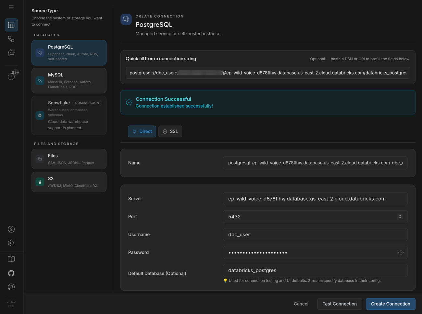Open the streams flow icon in sidebar
Screen dimensions: 422x314
tap(11, 39)
